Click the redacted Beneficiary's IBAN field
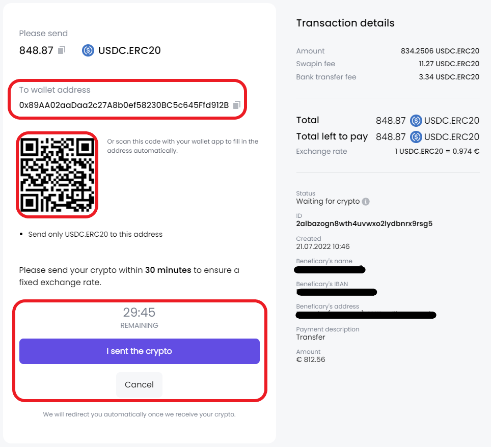 (x=336, y=292)
